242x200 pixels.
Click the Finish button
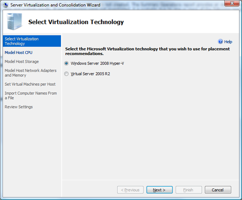(x=189, y=190)
